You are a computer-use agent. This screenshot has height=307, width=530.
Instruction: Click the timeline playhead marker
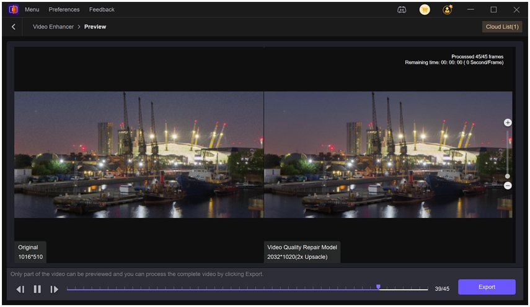point(378,287)
